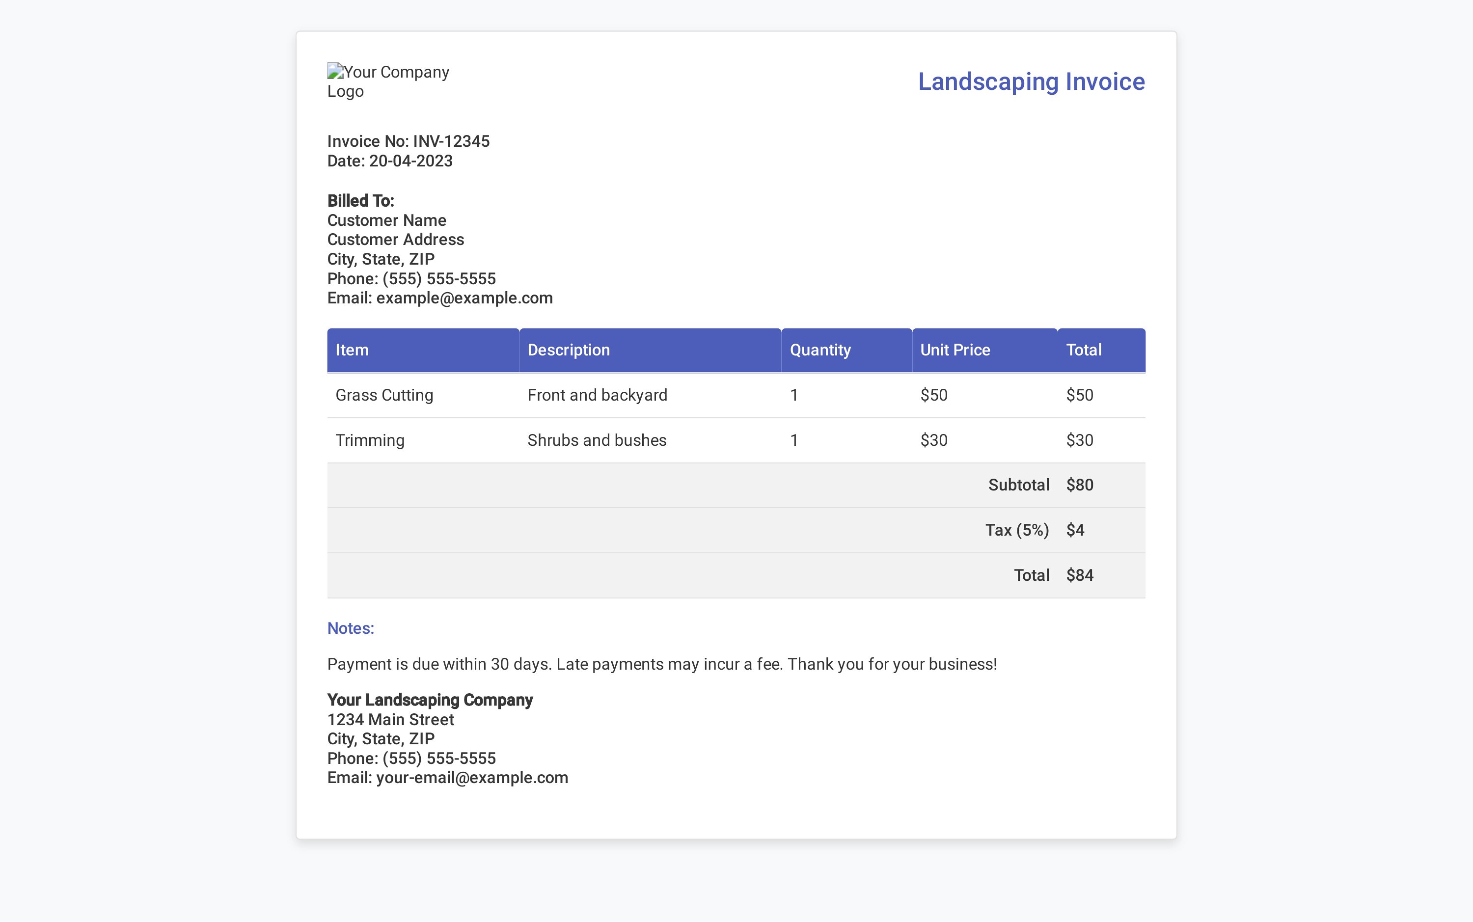The width and height of the screenshot is (1473, 922).
Task: Select the Invoice No: INV-12345 line
Action: pyautogui.click(x=409, y=141)
